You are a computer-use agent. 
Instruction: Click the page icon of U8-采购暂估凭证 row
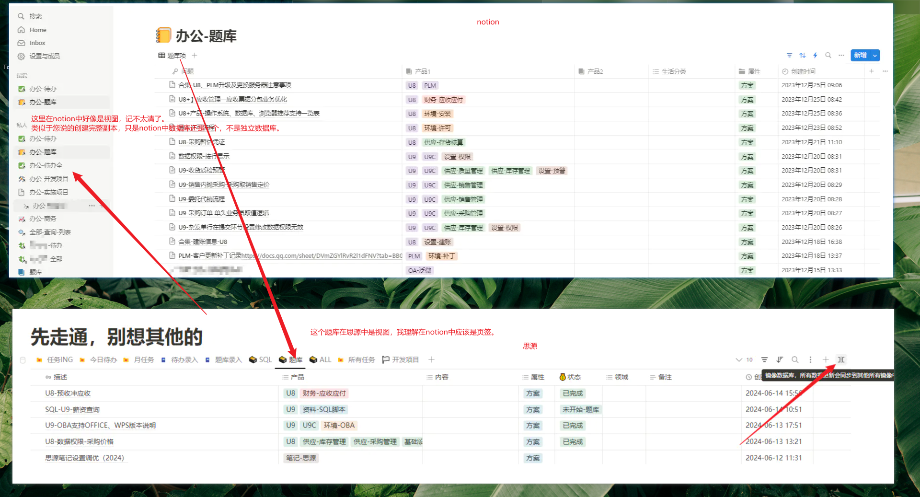tap(172, 142)
